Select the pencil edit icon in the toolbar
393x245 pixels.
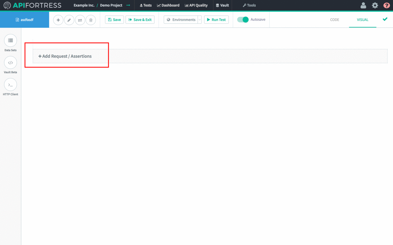tap(69, 20)
